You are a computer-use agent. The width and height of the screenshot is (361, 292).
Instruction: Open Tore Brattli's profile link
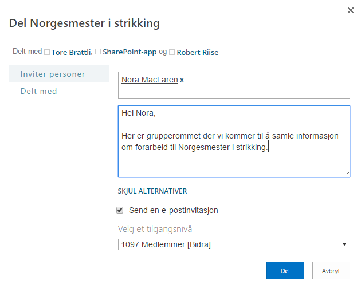coord(70,52)
